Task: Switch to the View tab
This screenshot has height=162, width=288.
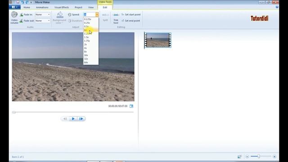Action: [x=91, y=7]
